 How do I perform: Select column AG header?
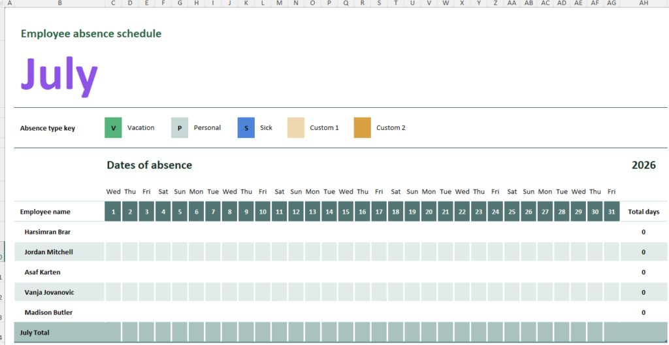click(612, 3)
